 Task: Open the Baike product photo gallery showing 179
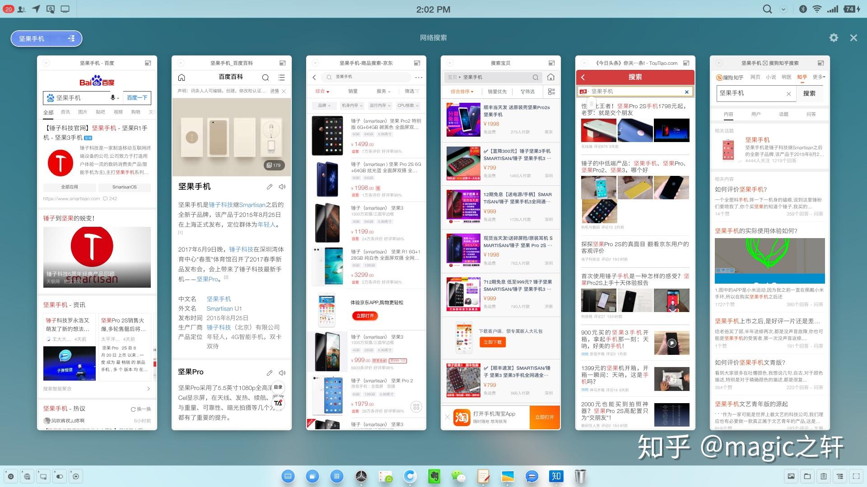(x=274, y=165)
